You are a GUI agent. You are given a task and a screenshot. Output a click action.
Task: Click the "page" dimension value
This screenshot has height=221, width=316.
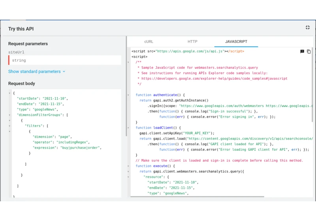[x=64, y=137]
